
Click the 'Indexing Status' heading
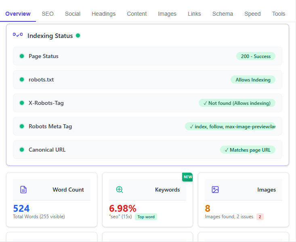pos(50,35)
